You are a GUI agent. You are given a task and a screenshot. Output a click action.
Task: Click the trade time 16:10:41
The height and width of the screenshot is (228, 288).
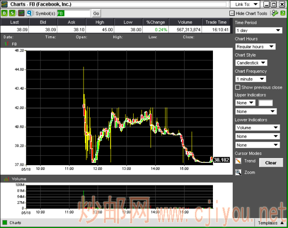[220, 30]
